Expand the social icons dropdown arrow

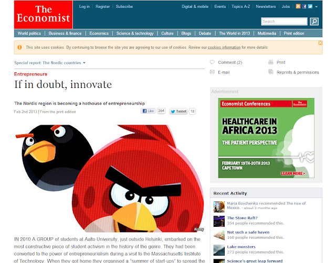tap(316, 7)
